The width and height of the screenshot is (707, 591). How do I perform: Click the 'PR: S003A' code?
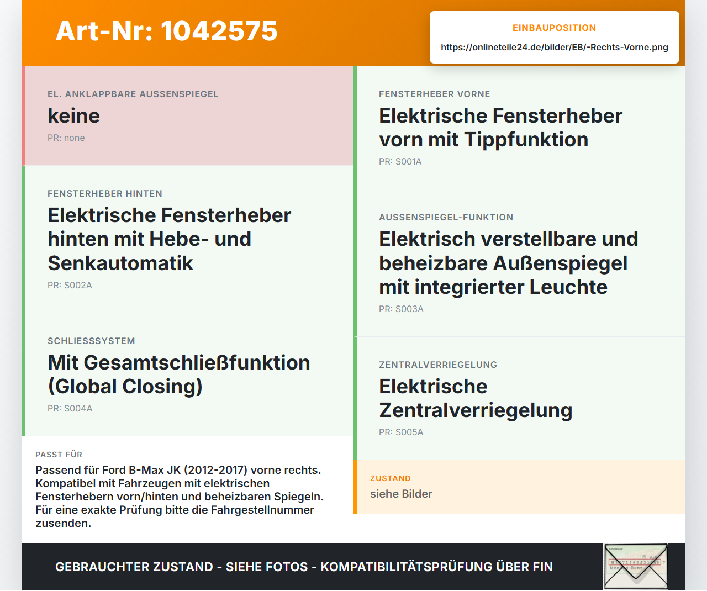pos(401,309)
